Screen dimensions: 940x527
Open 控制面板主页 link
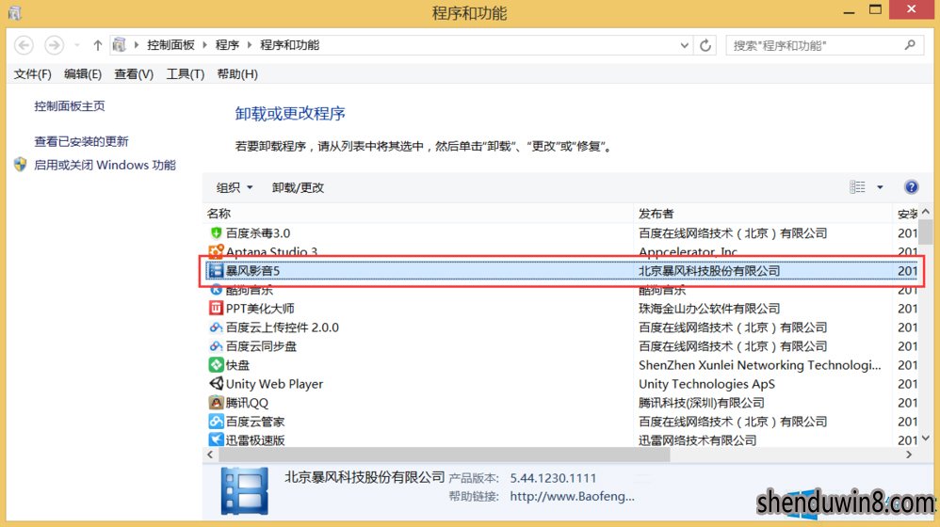[70, 106]
